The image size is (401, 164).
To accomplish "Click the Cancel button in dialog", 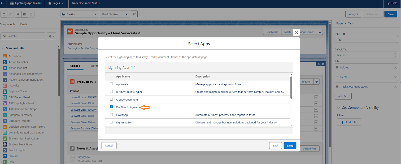I will tap(109, 146).
